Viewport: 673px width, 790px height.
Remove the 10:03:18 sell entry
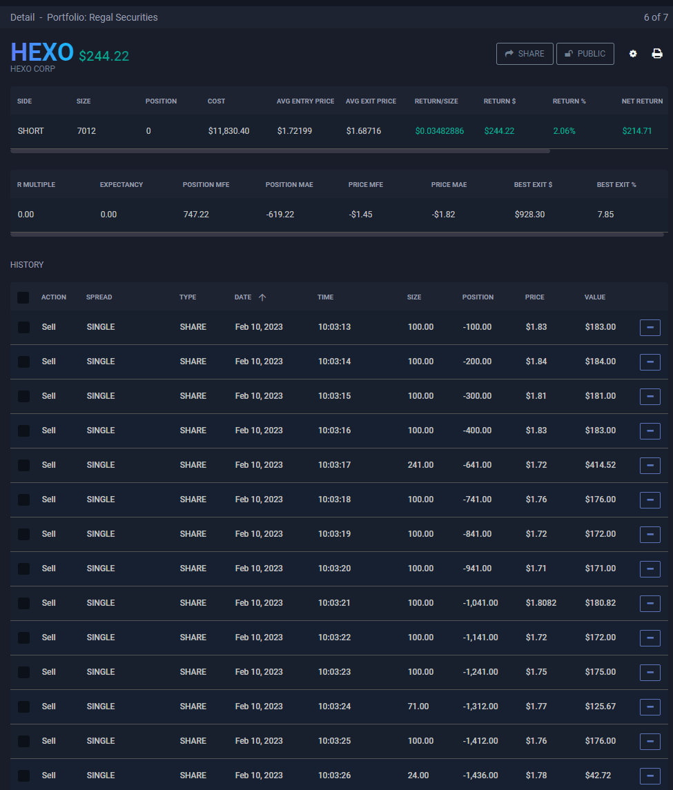[650, 500]
